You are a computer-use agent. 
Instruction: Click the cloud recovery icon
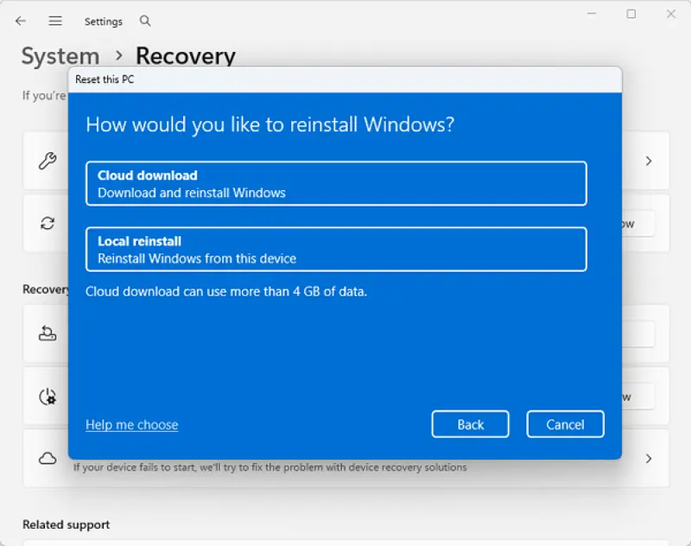[48, 459]
